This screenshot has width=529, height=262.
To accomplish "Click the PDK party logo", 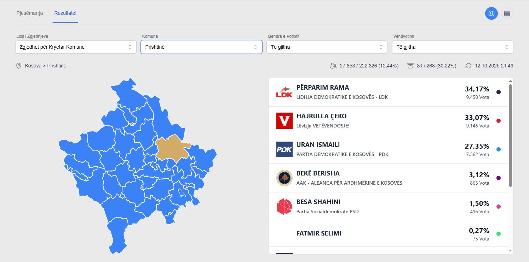I will point(284,149).
